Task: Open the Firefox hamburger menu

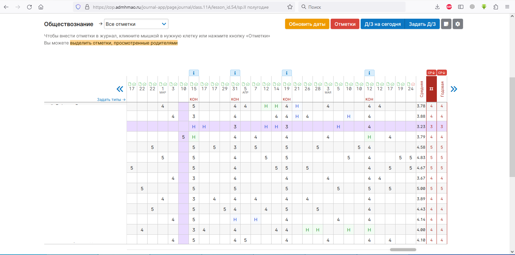Action: pos(507,7)
